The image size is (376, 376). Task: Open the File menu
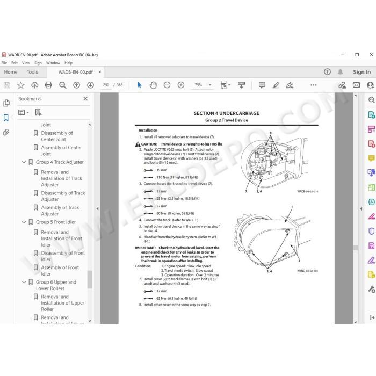tap(4, 63)
